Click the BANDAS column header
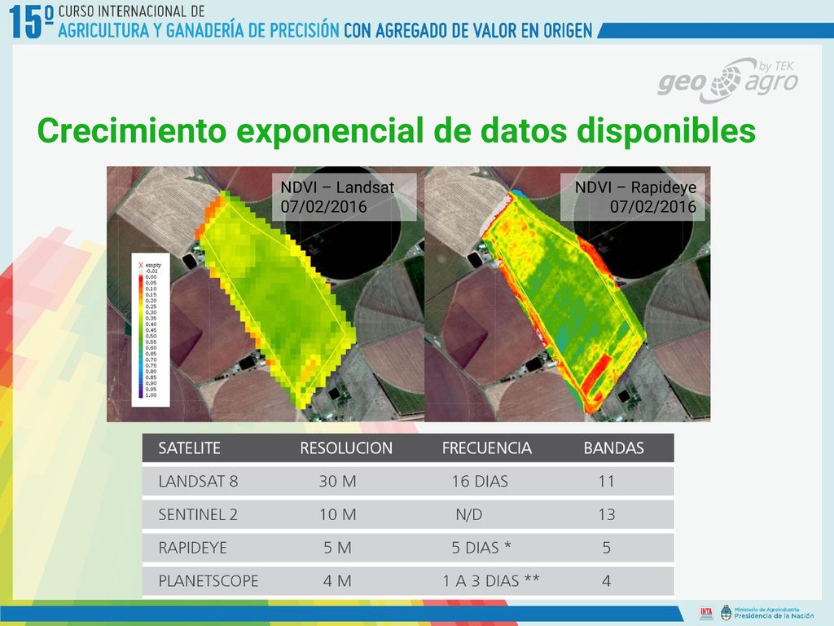 pos(614,448)
